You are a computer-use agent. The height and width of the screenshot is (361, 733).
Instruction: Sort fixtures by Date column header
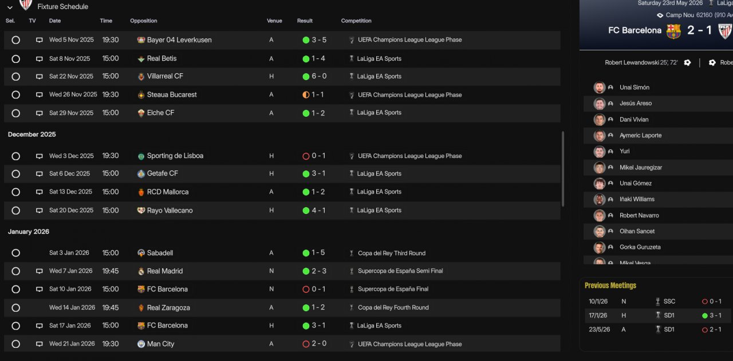pos(55,21)
